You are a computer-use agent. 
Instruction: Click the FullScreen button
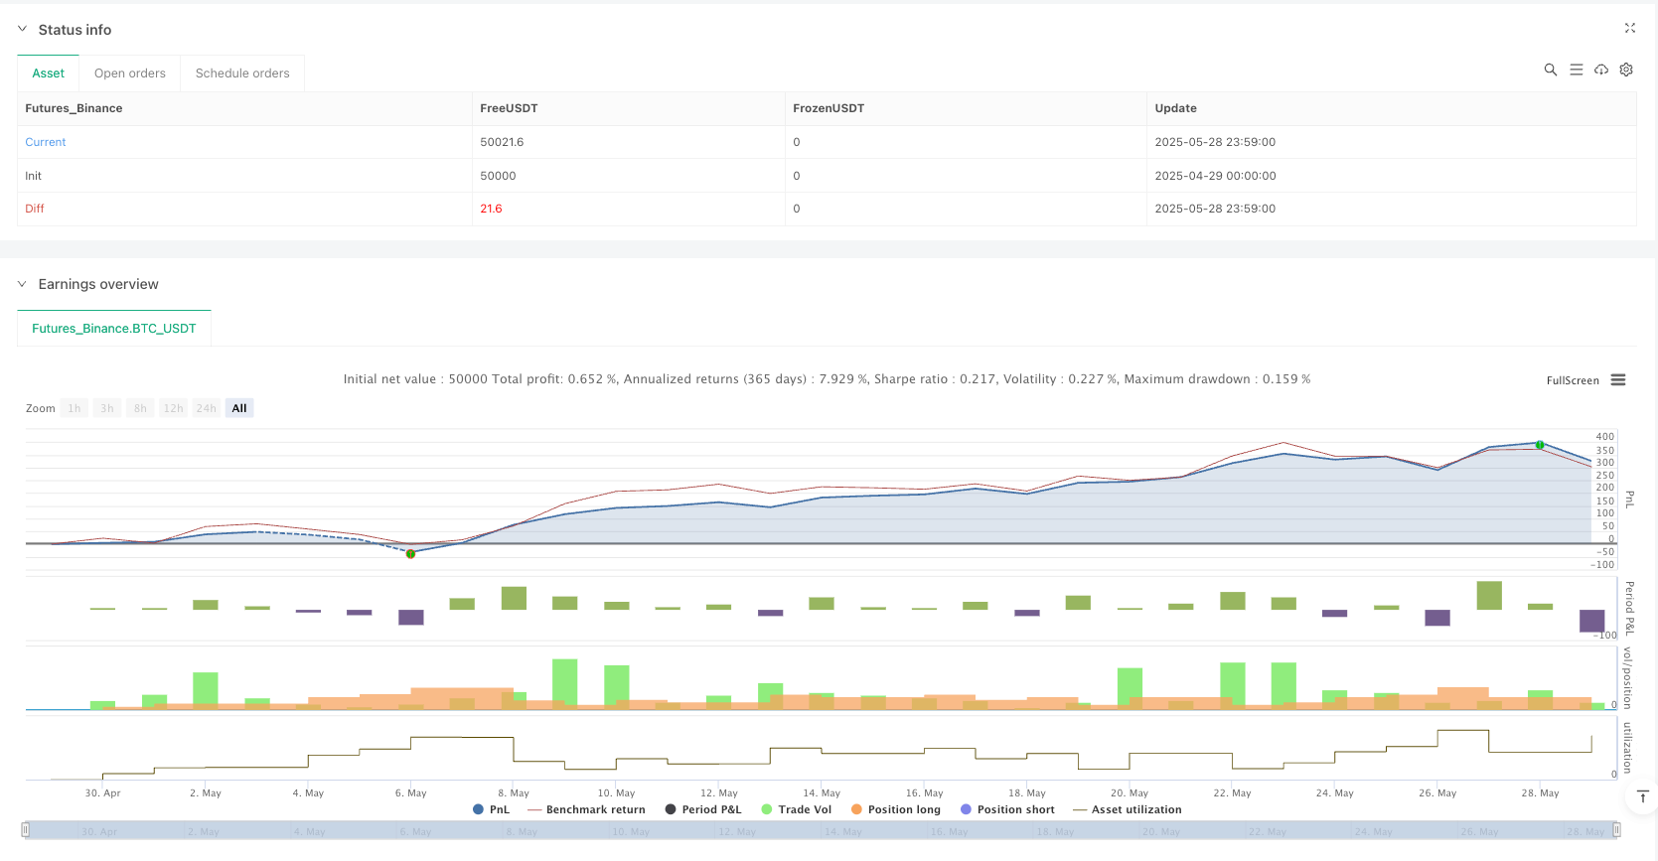pos(1573,380)
